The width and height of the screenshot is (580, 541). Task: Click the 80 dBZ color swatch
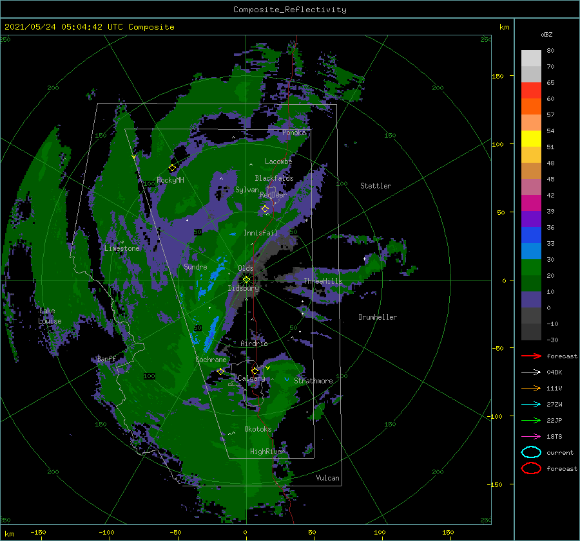coord(531,58)
